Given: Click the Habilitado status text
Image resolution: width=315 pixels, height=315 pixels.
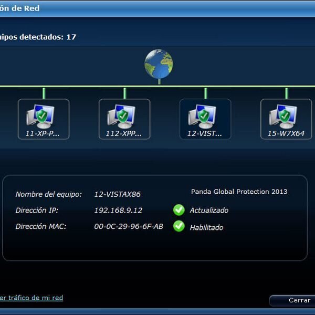Looking at the screenshot, I should [206, 227].
